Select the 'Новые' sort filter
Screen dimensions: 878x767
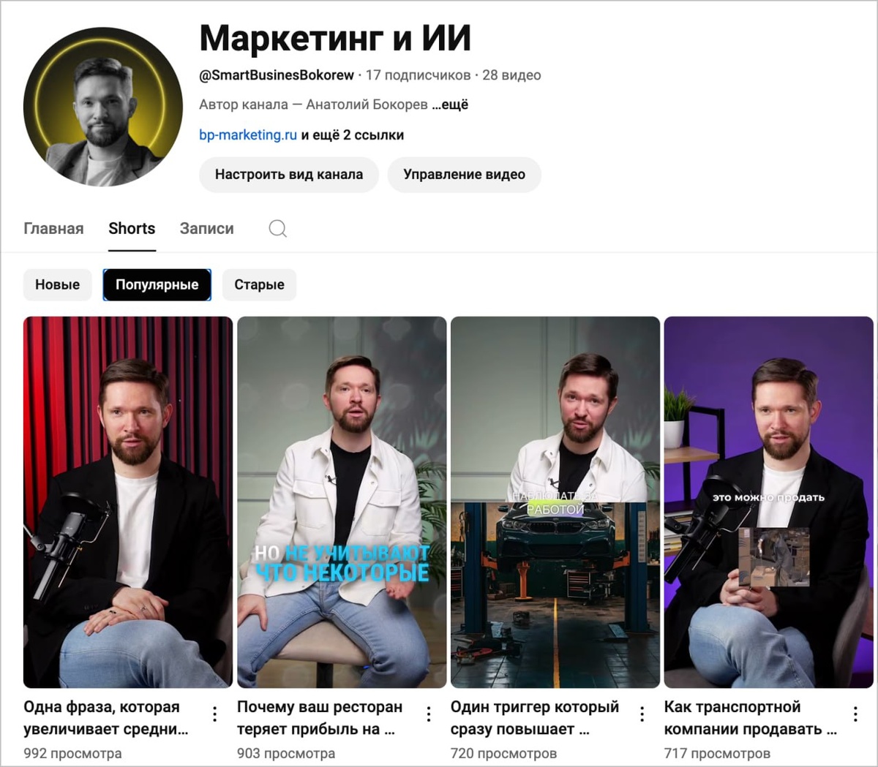pos(57,284)
